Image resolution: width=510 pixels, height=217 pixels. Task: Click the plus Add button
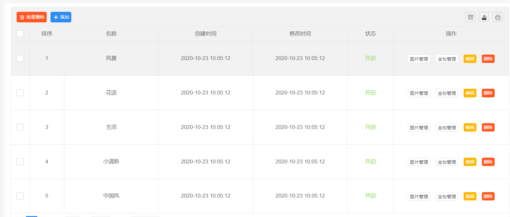61,17
